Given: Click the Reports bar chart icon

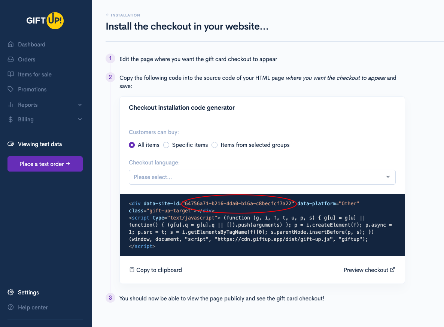Looking at the screenshot, I should coord(11,105).
